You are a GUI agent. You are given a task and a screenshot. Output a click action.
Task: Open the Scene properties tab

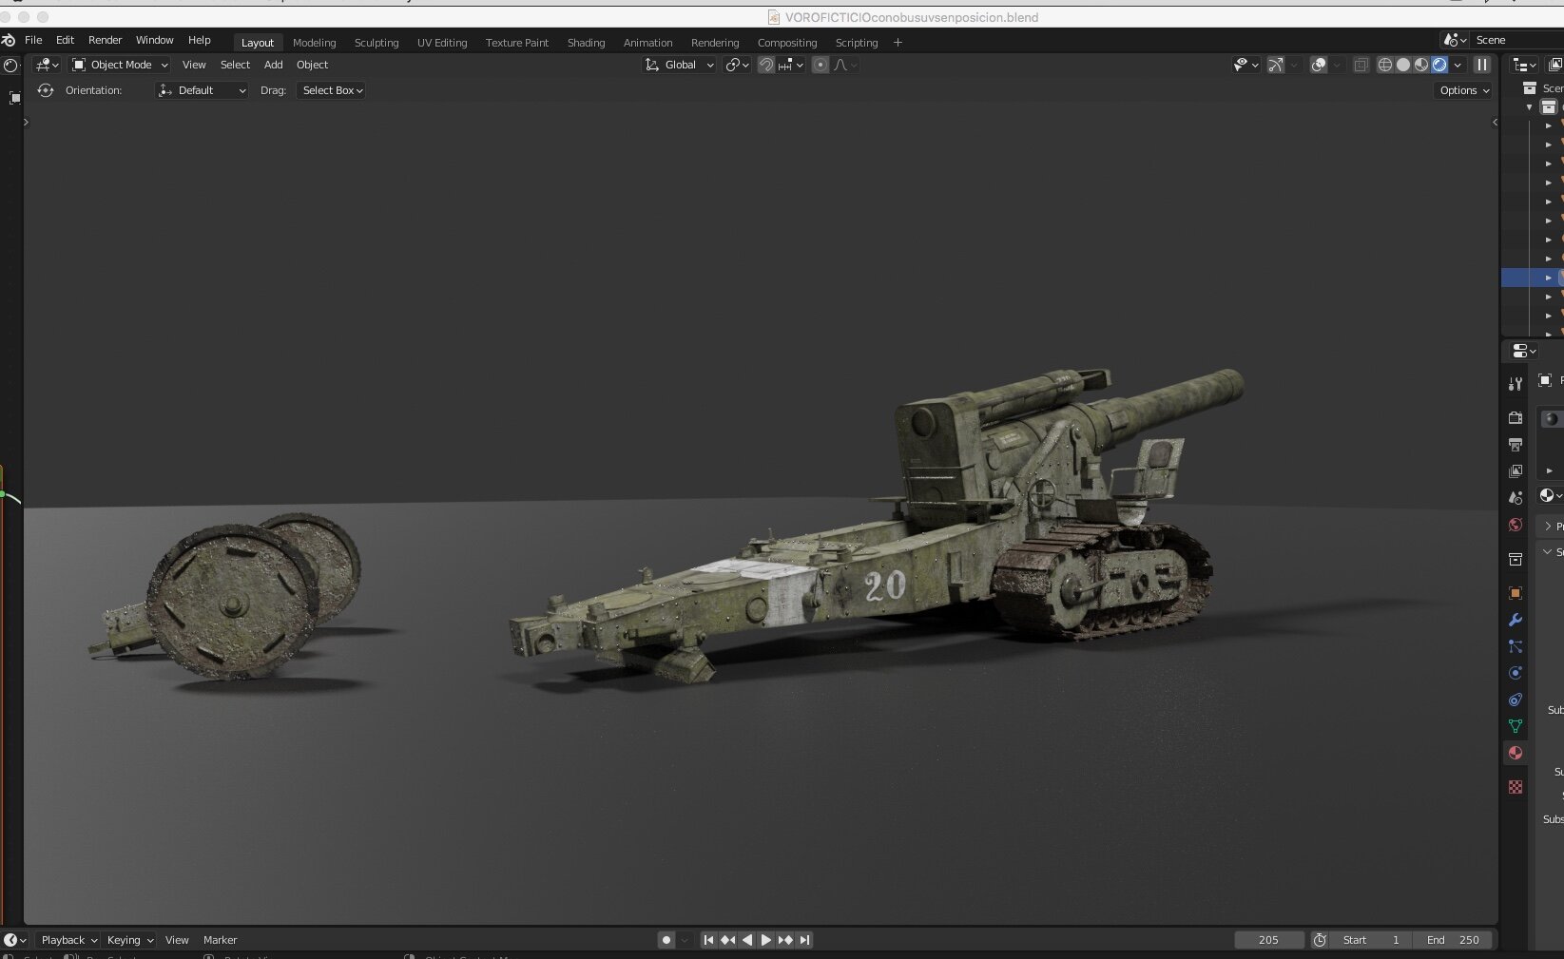1516,498
